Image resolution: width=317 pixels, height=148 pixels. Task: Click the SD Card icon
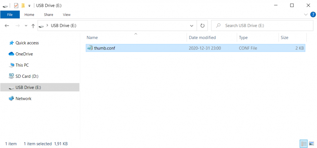11,76
